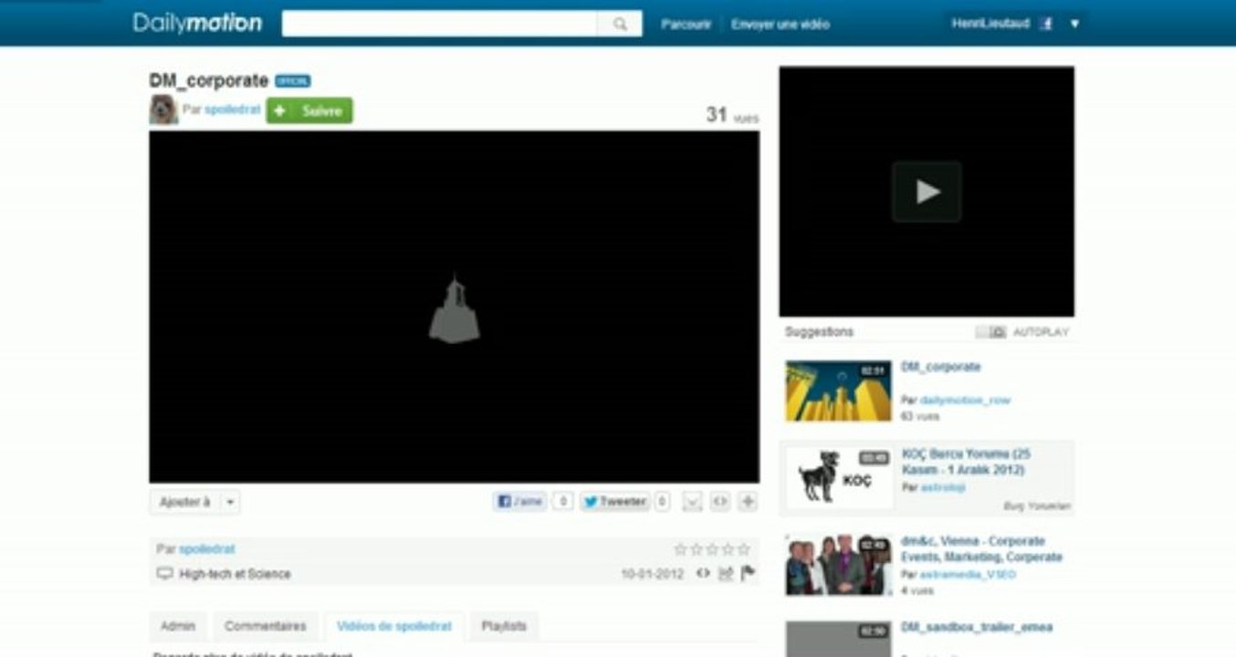Open the astroloji uploader link
Viewport: 1236px width, 657px height.
tap(942, 487)
